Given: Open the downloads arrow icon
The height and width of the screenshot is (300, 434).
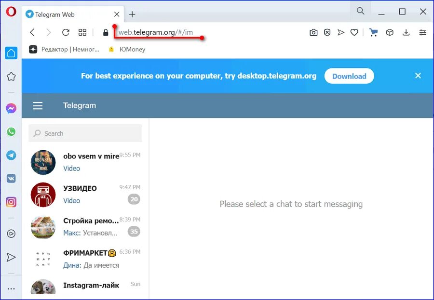Looking at the screenshot, I should coord(406,33).
